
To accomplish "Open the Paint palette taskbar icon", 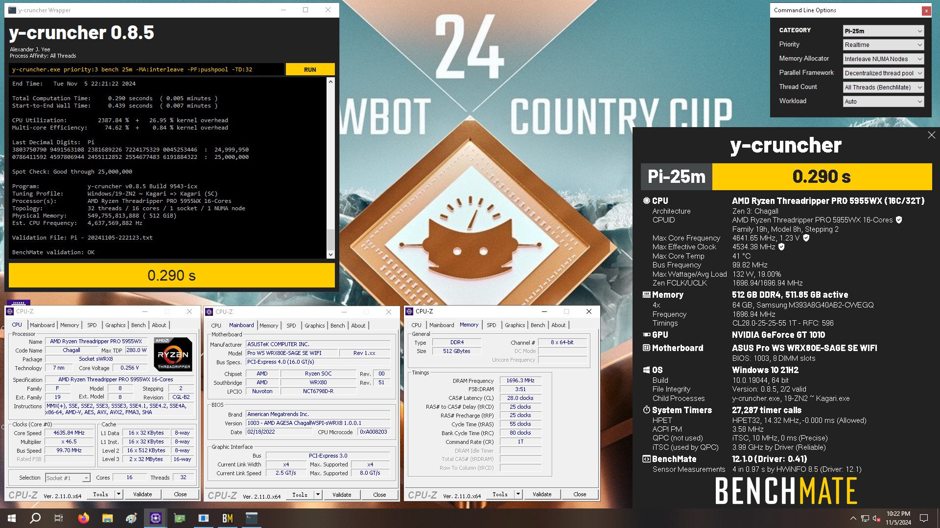I will (x=131, y=518).
